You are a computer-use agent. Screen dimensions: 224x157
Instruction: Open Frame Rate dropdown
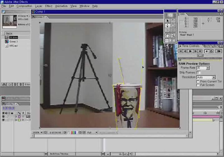point(208,68)
